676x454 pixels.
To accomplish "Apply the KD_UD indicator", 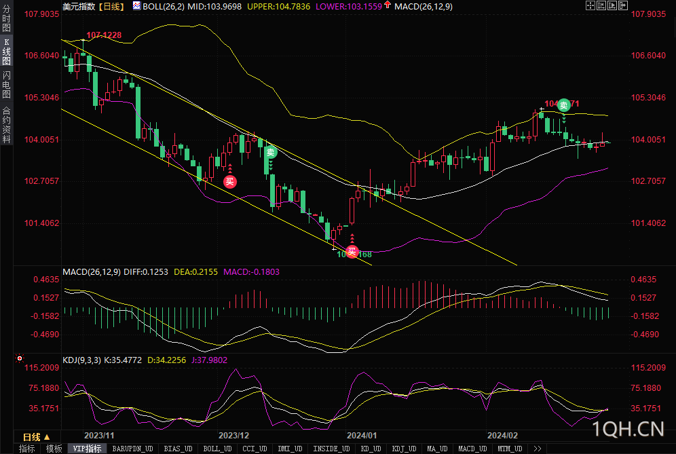I will (371, 449).
